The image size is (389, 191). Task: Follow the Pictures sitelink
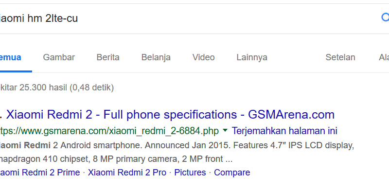tap(190, 173)
